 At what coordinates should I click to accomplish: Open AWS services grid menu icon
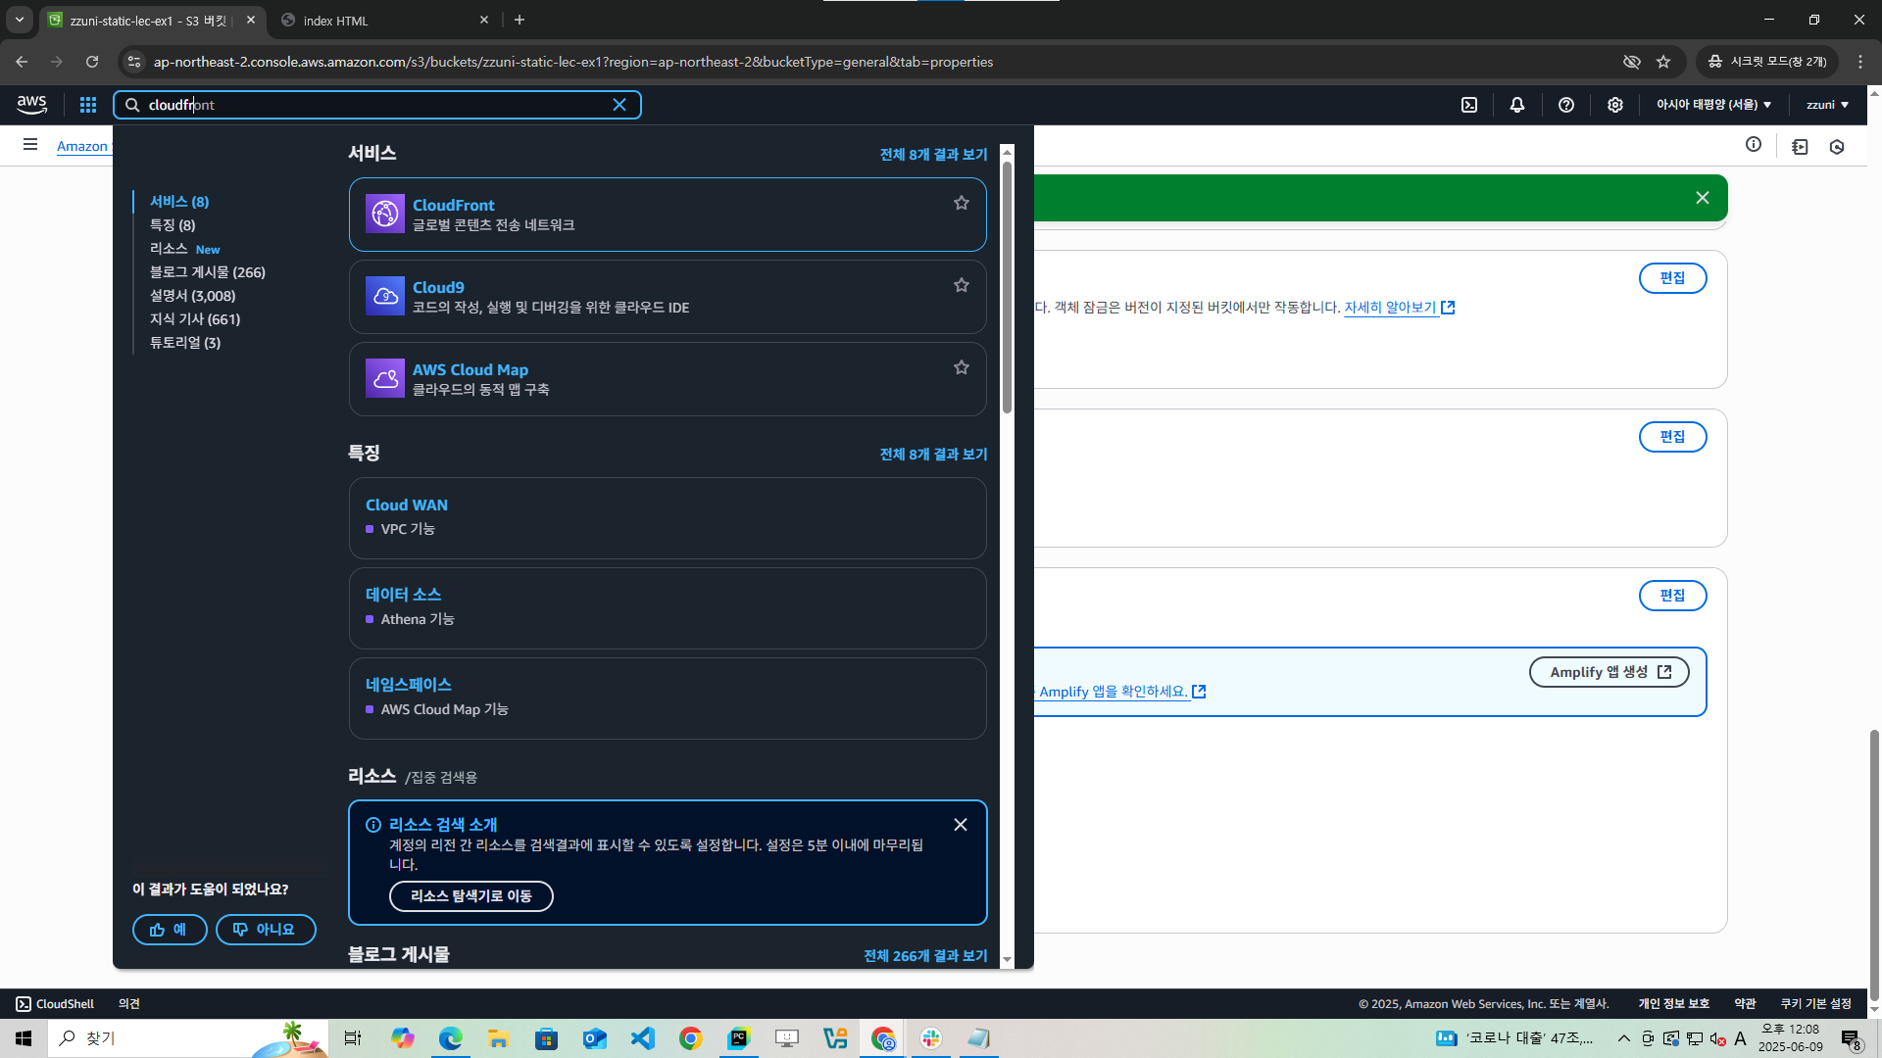click(x=88, y=105)
